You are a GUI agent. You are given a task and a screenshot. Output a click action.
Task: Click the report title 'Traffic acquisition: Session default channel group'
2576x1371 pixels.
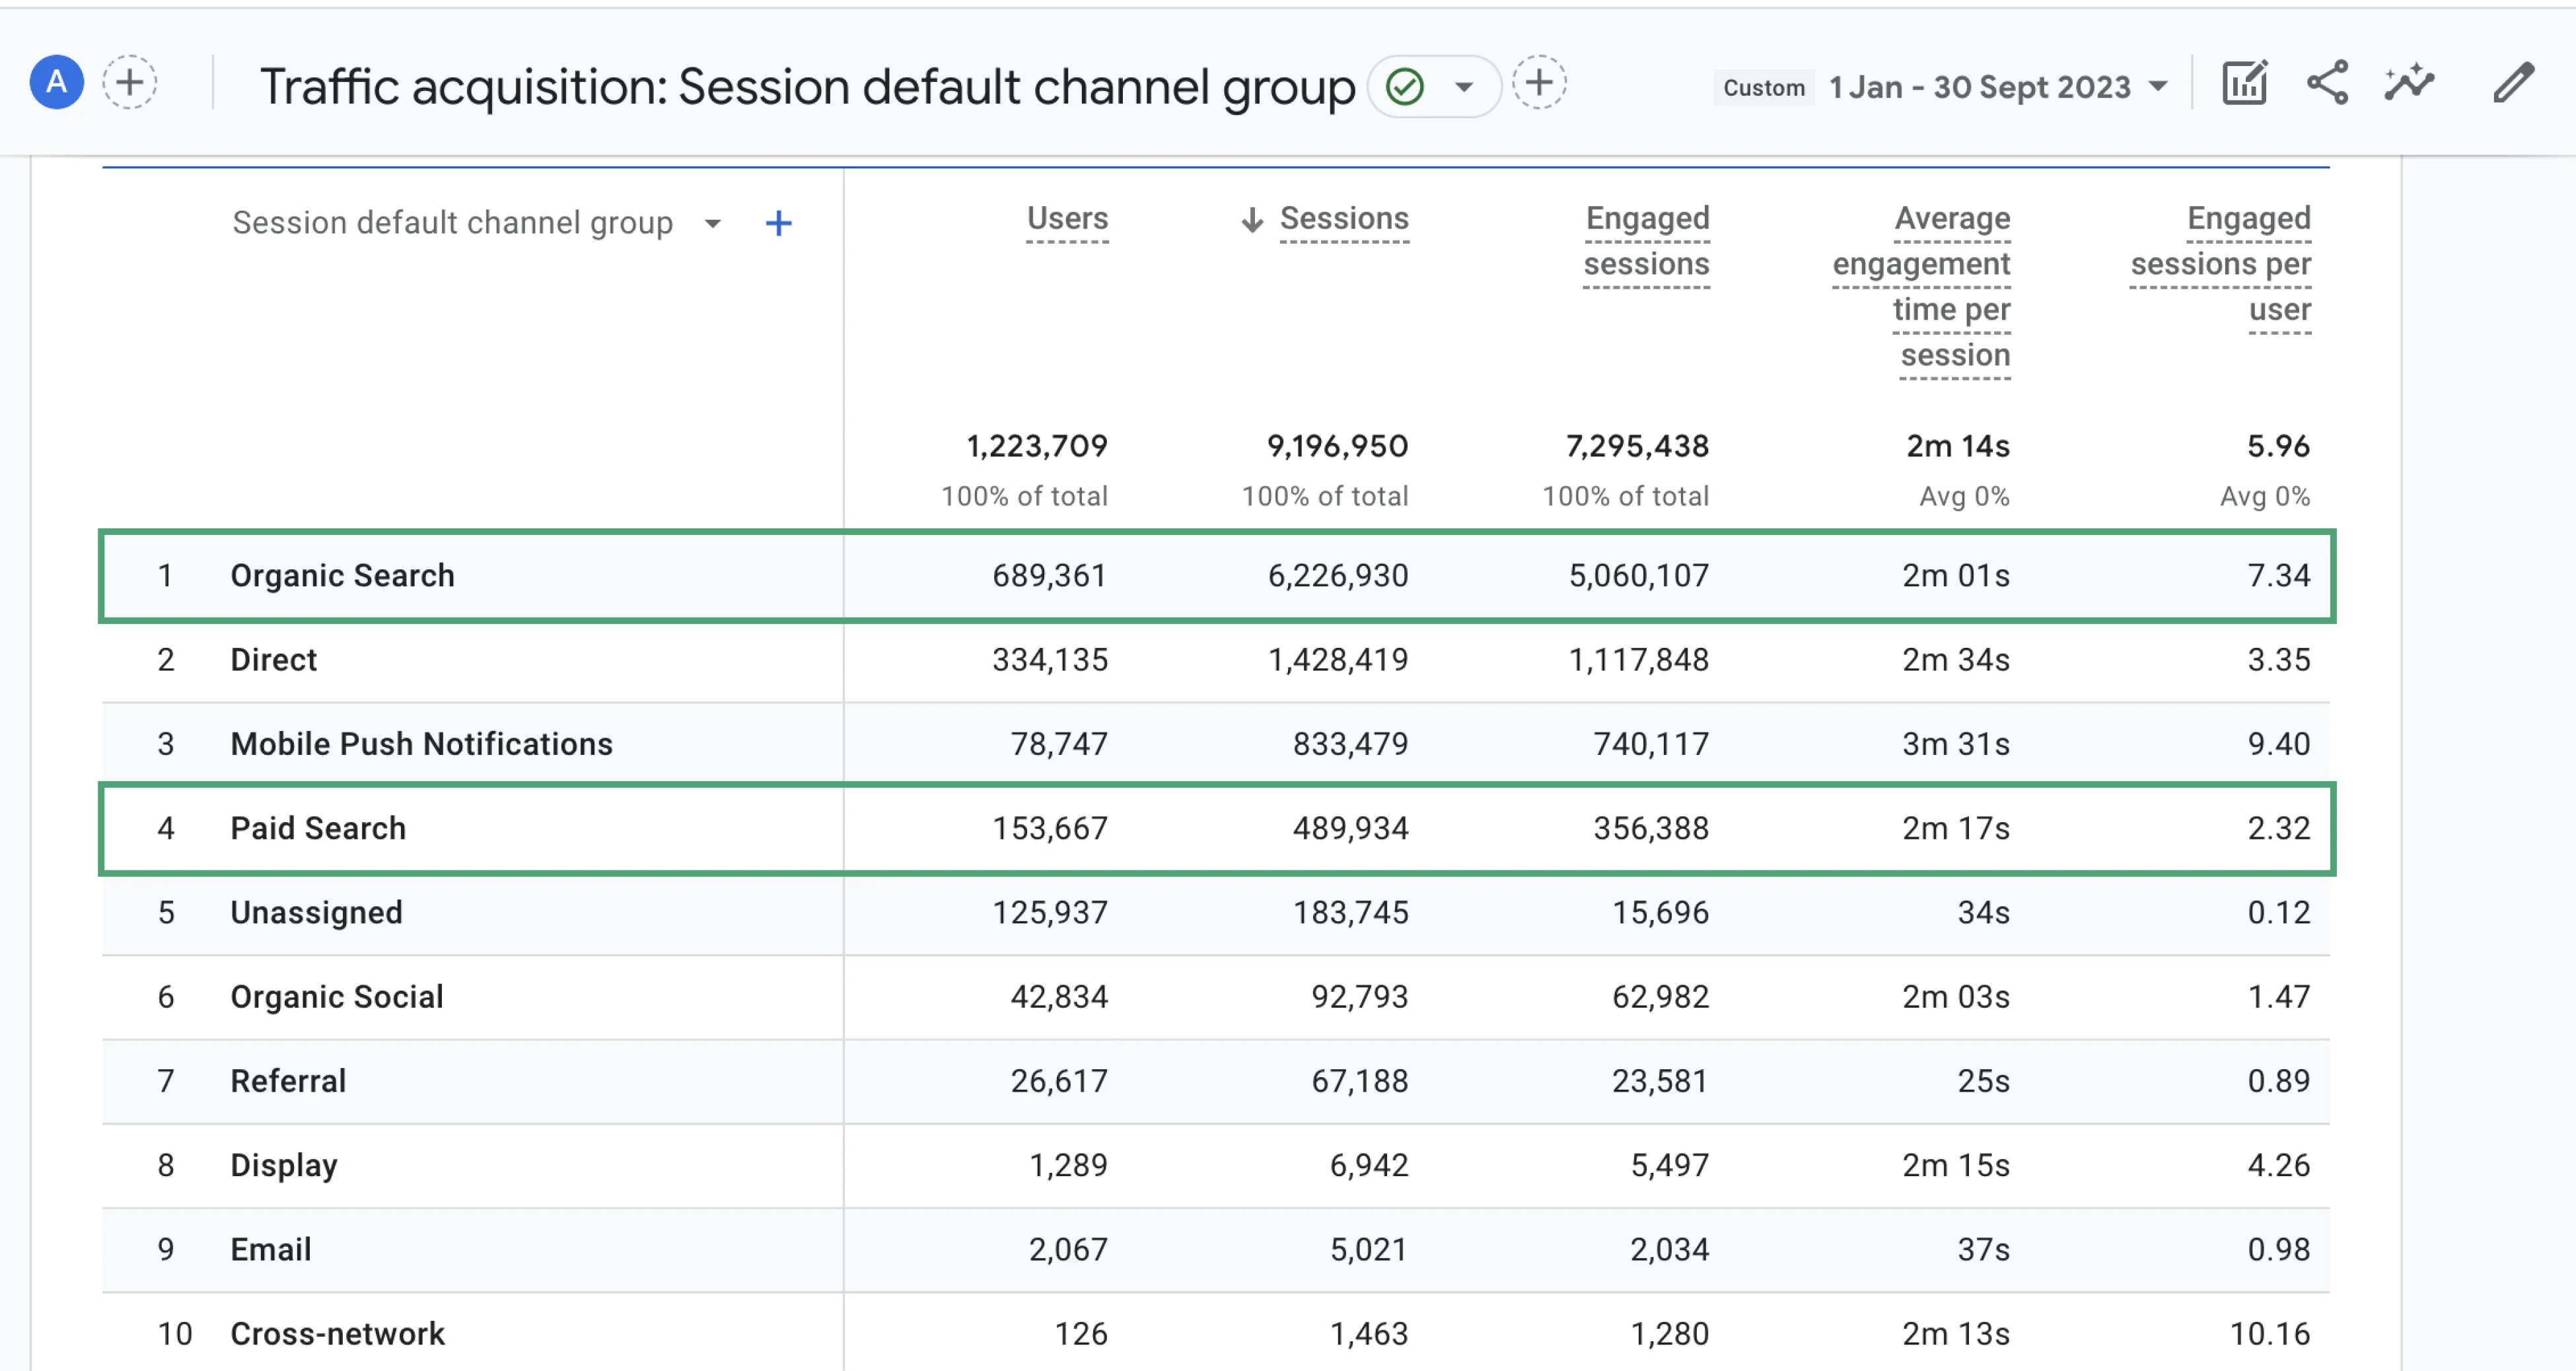tap(807, 87)
